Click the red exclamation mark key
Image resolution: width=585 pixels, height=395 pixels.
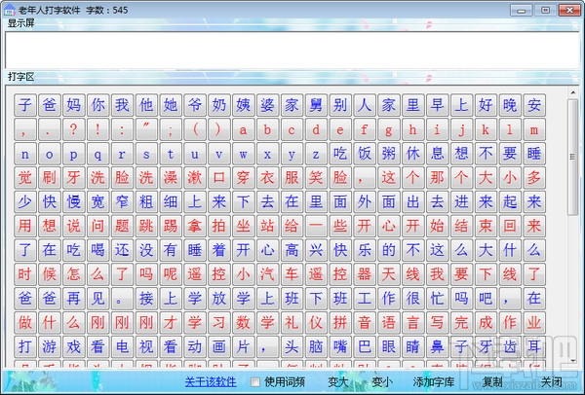pos(97,129)
